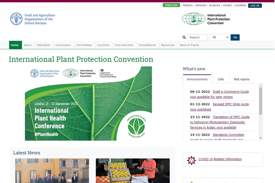Click the COVID-19 virus icon

pyautogui.click(x=191, y=160)
